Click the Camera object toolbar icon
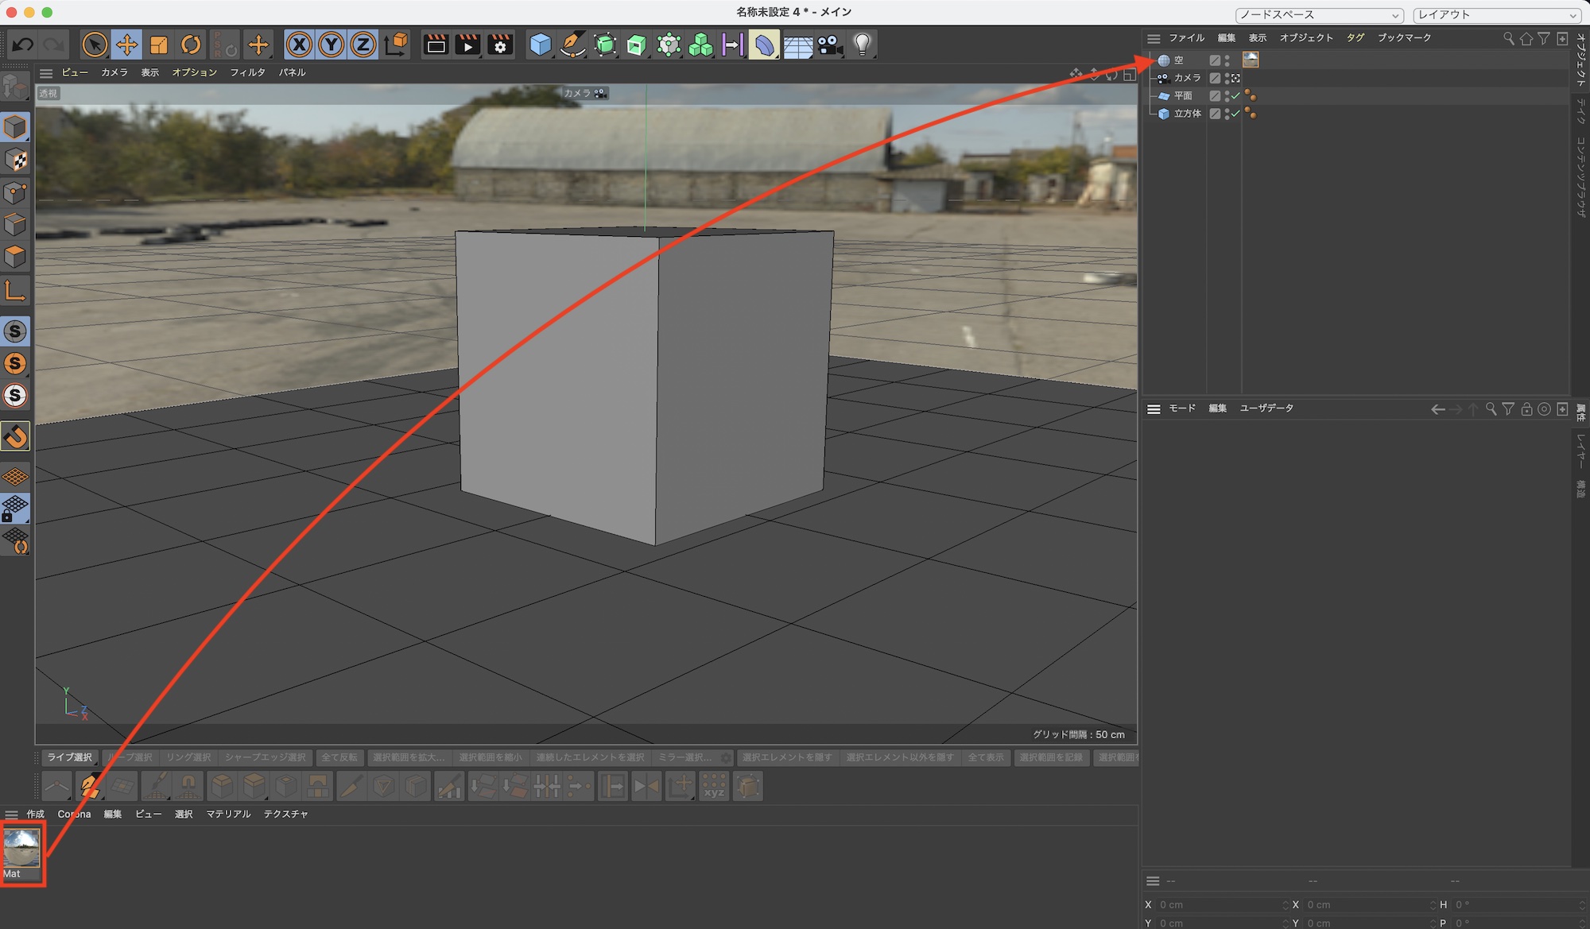 (x=830, y=45)
